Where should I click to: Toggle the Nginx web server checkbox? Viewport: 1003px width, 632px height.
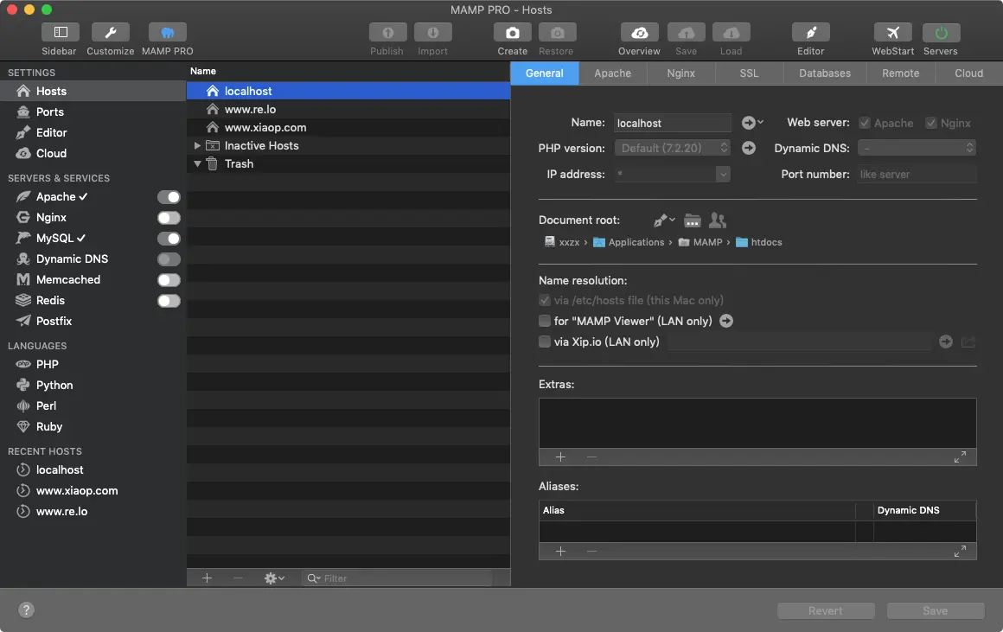(x=930, y=123)
